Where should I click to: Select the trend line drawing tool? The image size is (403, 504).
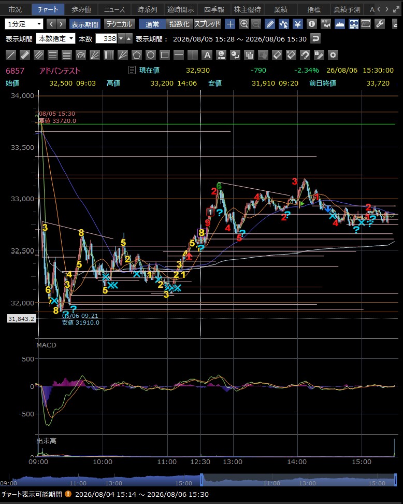(x=11, y=55)
